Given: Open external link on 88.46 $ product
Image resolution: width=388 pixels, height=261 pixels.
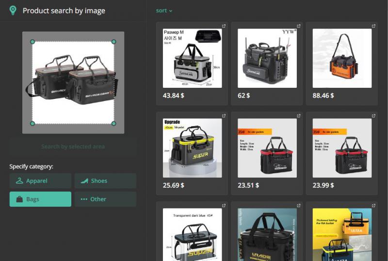Looking at the screenshot, I should [373, 26].
